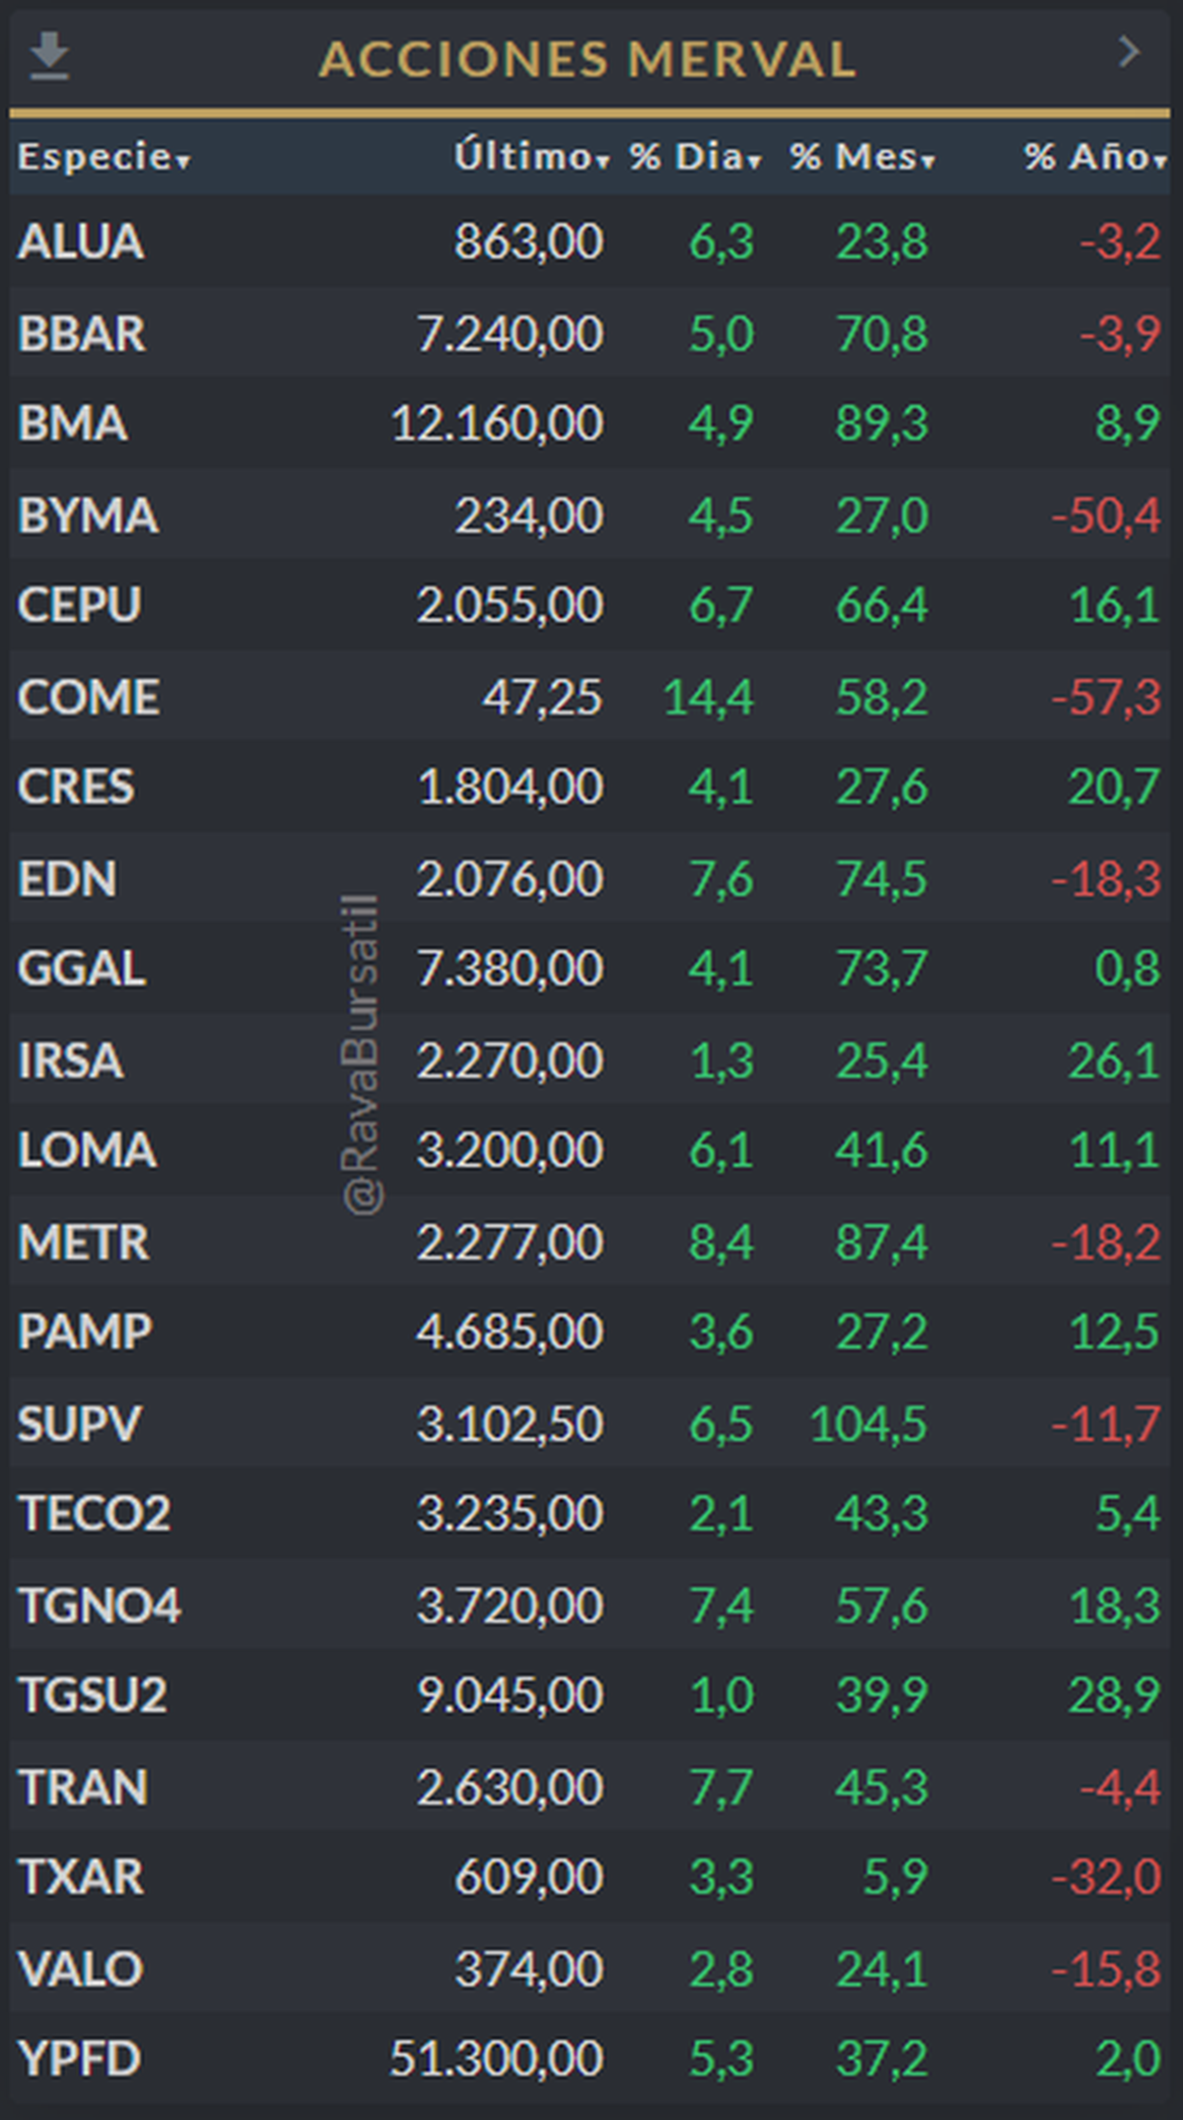The image size is (1183, 2120).
Task: Sort by % Año column header
Action: pos(1094,157)
